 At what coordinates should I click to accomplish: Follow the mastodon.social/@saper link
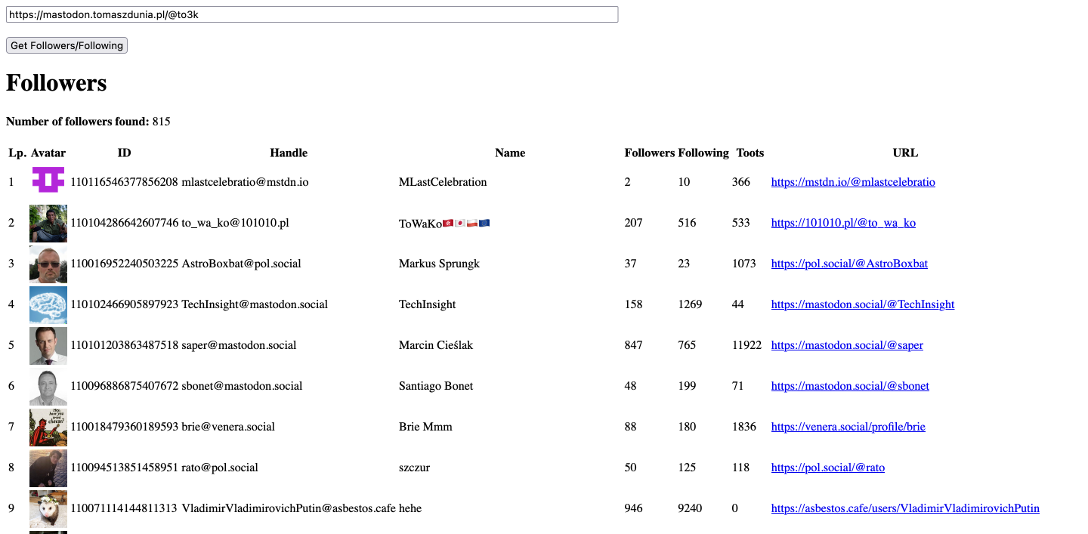click(847, 345)
